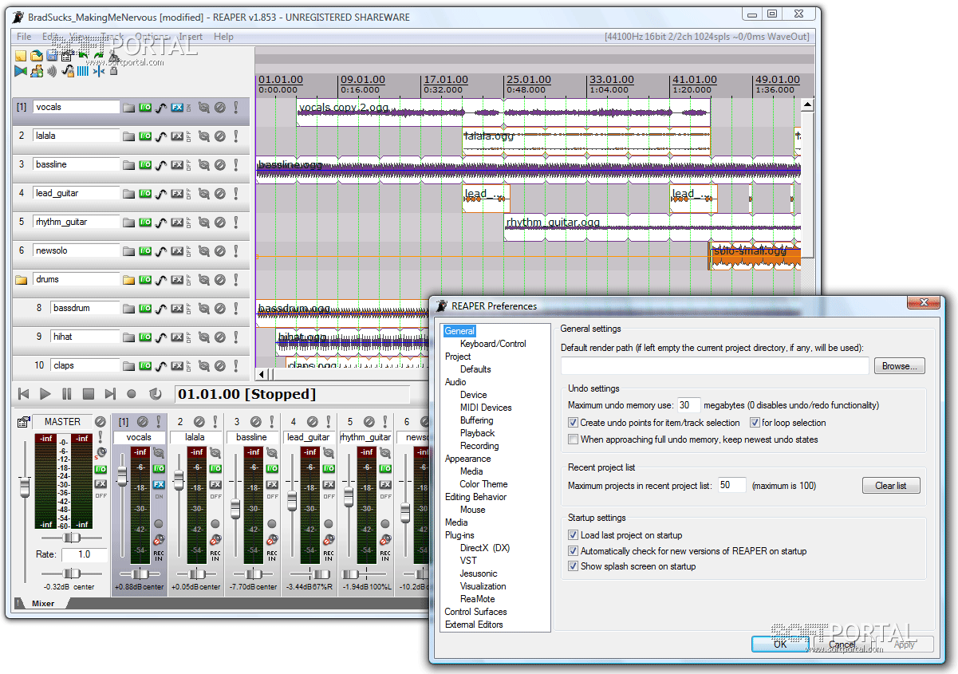Click the Browse... button for the render path
Viewport: 958px width, 674px height.
[x=900, y=366]
